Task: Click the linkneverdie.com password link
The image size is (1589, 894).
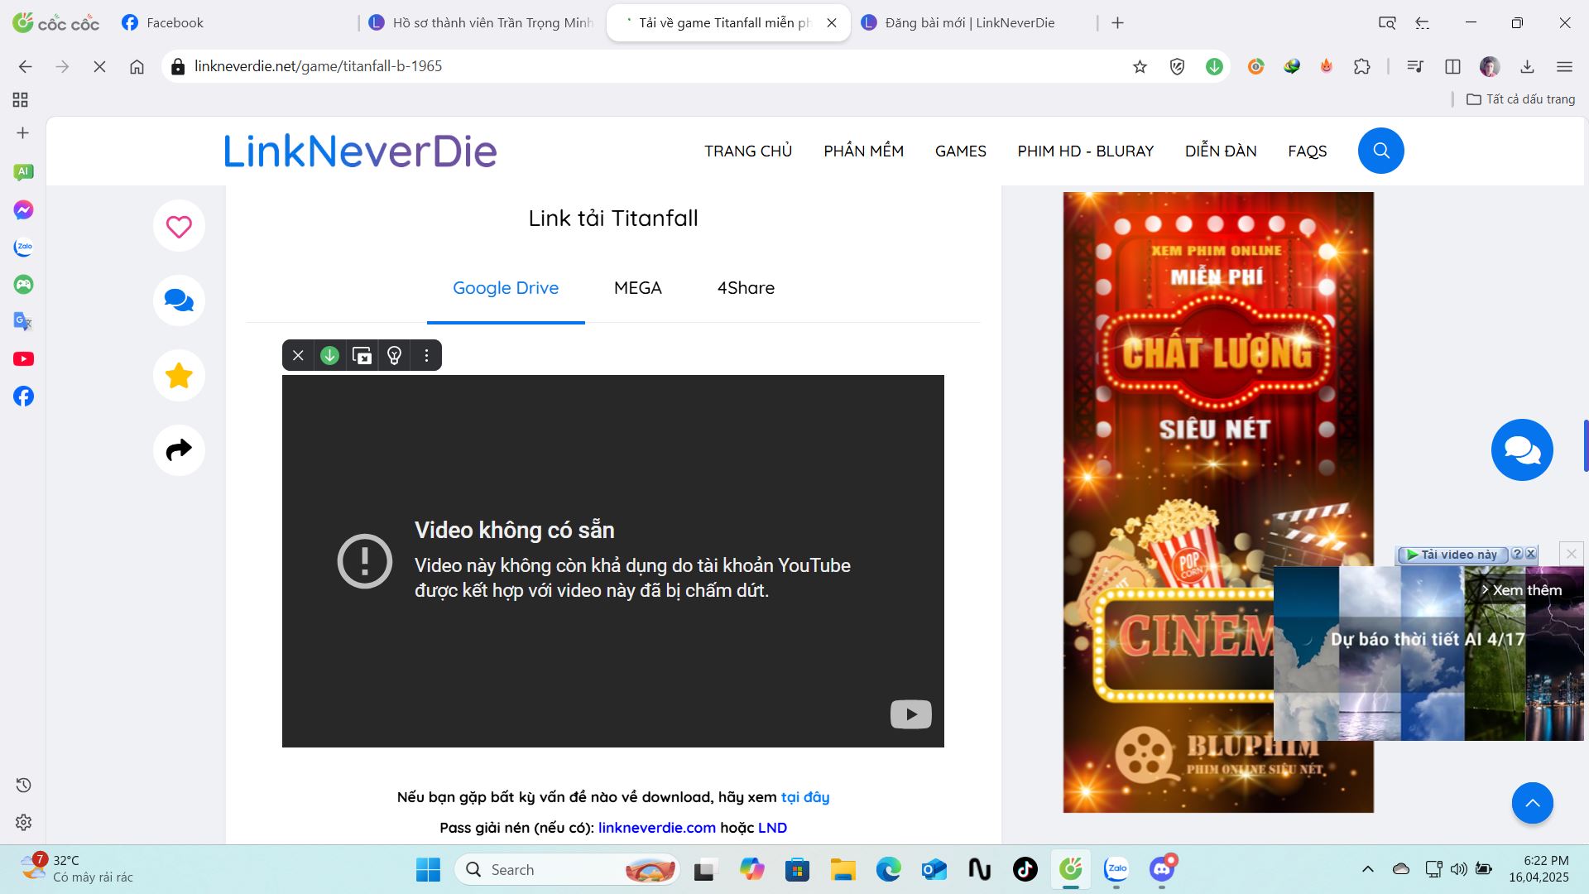Action: click(656, 828)
